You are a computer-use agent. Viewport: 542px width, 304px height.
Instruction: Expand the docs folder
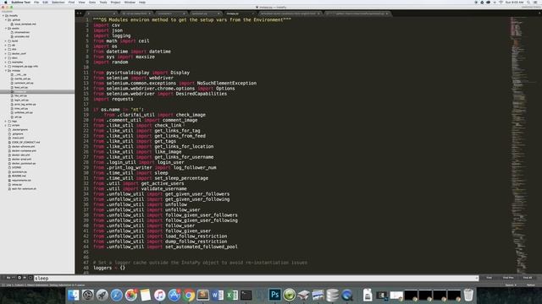click(6, 57)
